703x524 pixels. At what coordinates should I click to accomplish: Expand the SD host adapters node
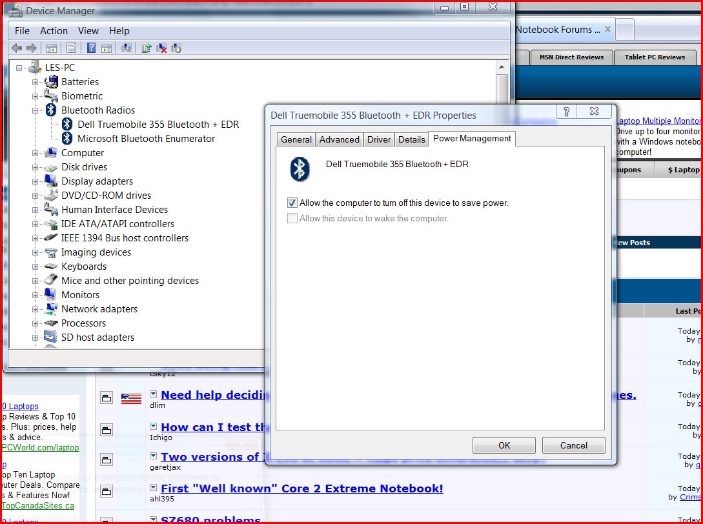pyautogui.click(x=35, y=338)
